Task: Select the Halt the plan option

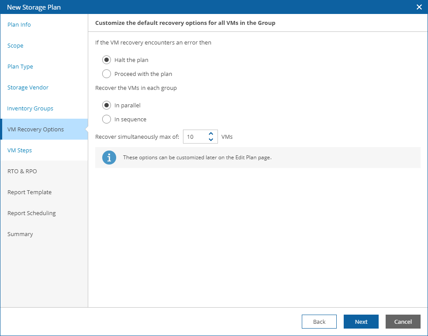Action: (106, 60)
